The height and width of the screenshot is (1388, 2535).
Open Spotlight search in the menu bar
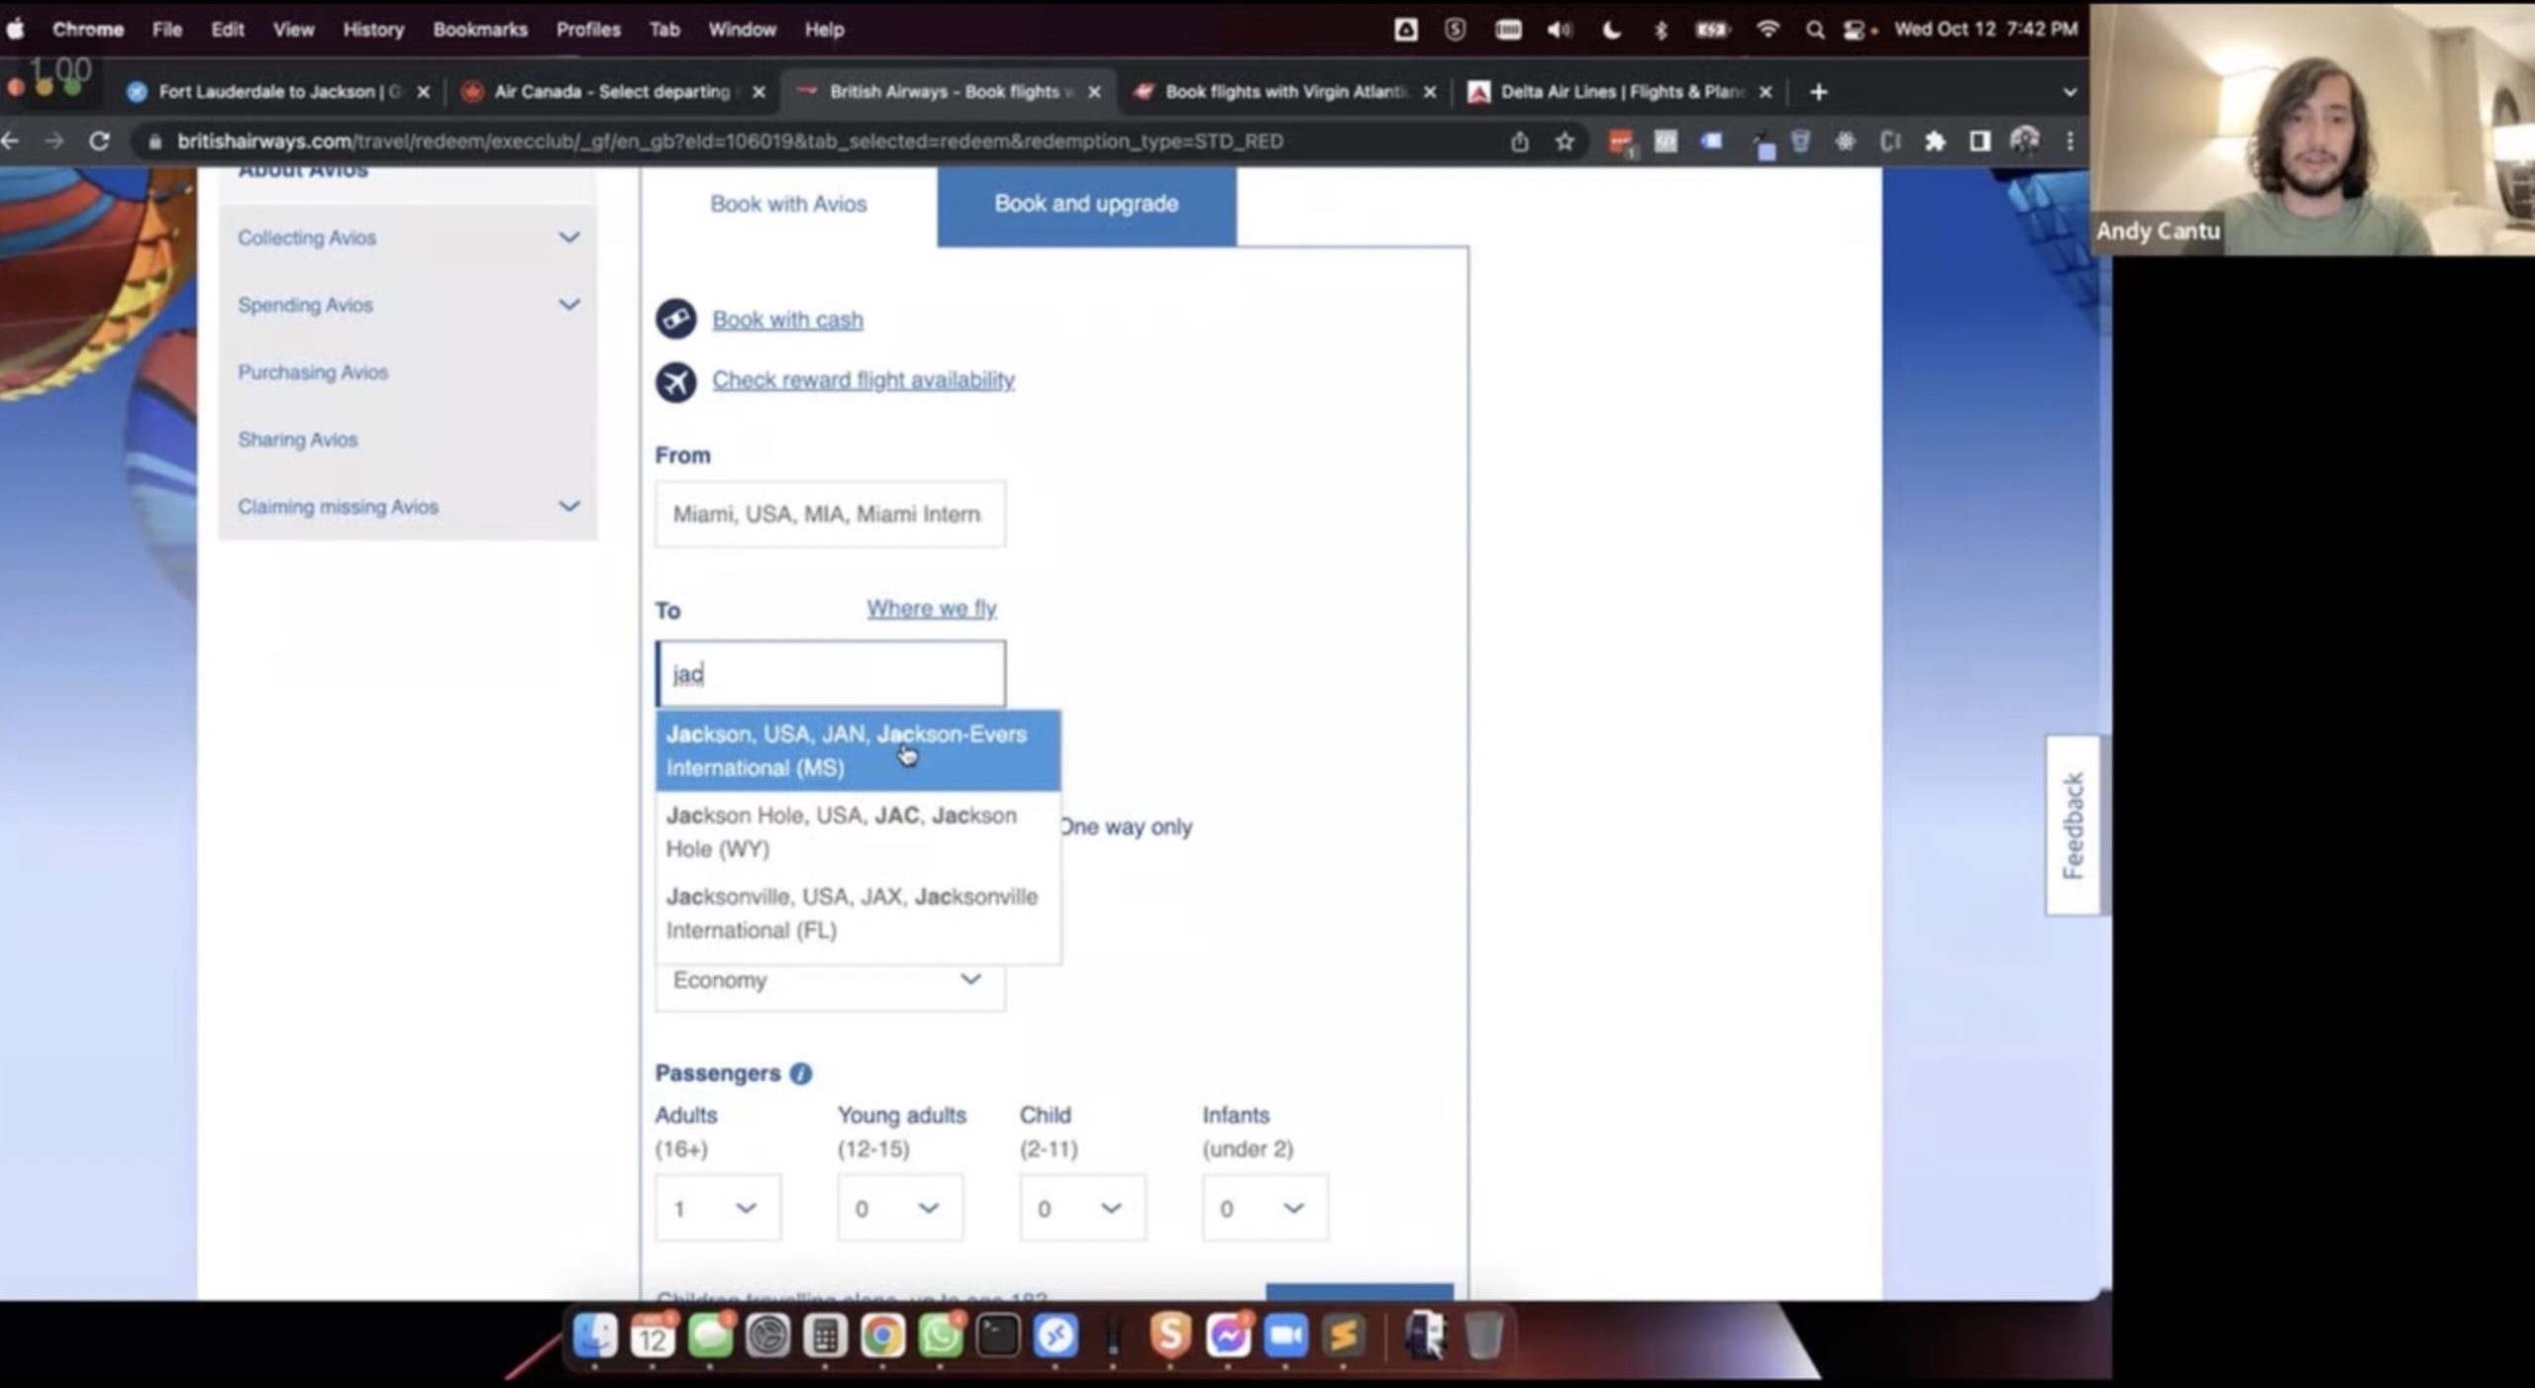click(1814, 30)
